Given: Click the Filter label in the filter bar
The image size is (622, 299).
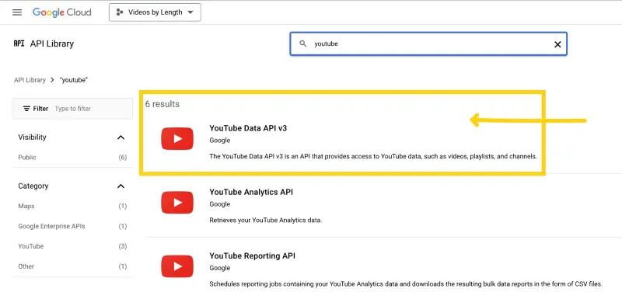Looking at the screenshot, I should [x=41, y=109].
